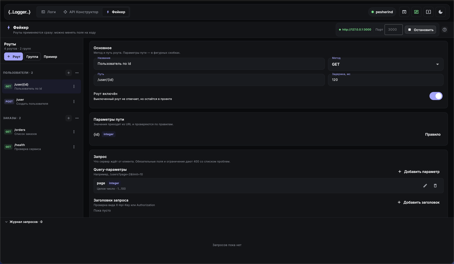Add a route to the Заказы group

tap(69, 118)
